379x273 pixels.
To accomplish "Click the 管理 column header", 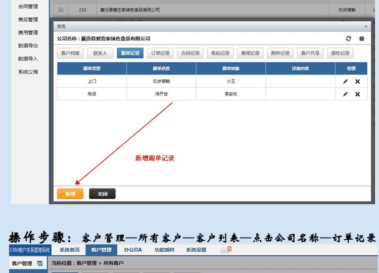I will [351, 68].
